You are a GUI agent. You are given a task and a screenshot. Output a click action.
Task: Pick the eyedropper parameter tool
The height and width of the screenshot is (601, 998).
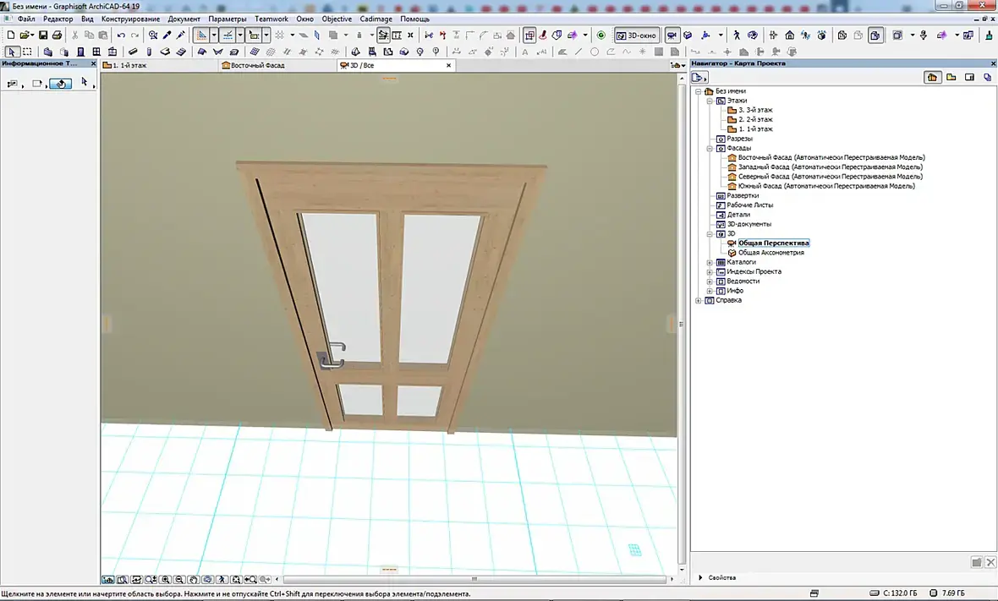click(167, 36)
